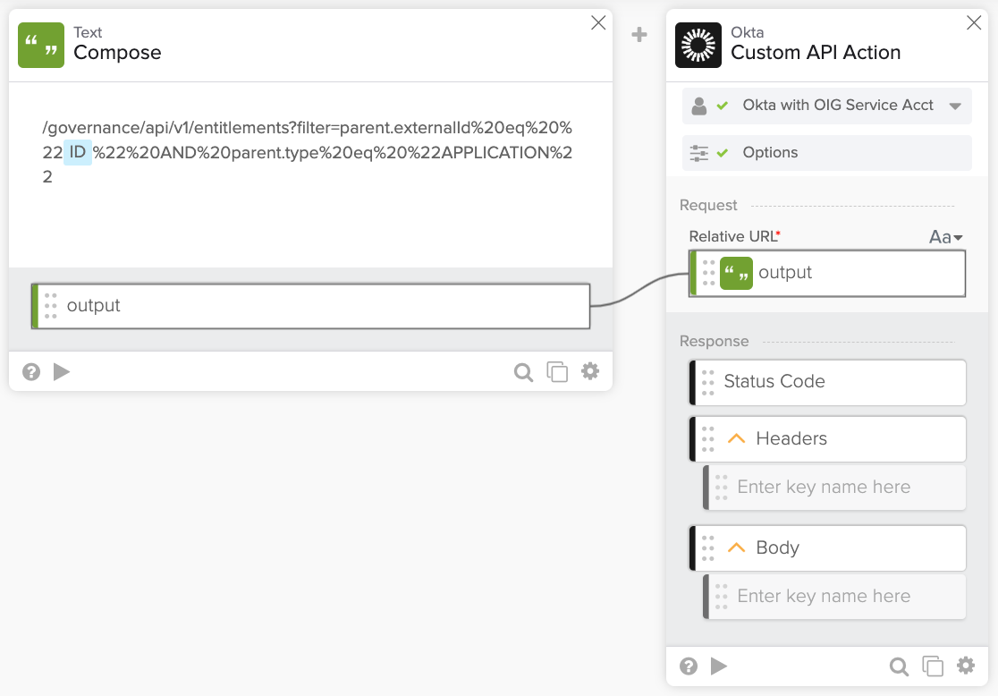
Task: Test the Custom API Action card with play icon
Action: (x=719, y=666)
